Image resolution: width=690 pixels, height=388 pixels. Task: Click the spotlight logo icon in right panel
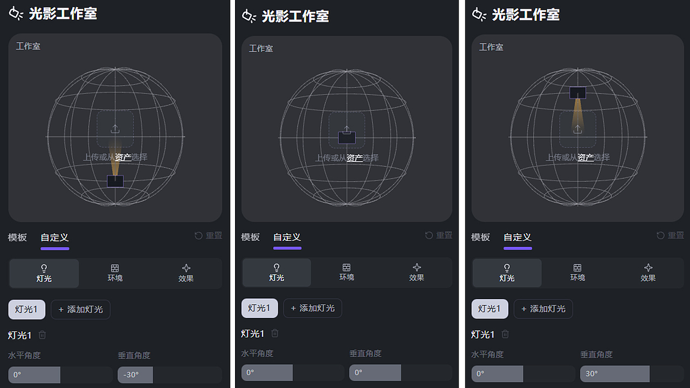[x=479, y=15]
